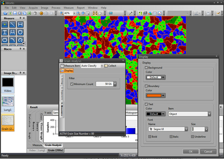Viewport: 224px width, 159px height.
Task: Click the red line chart toolbar icon
Action: [x=159, y=13]
